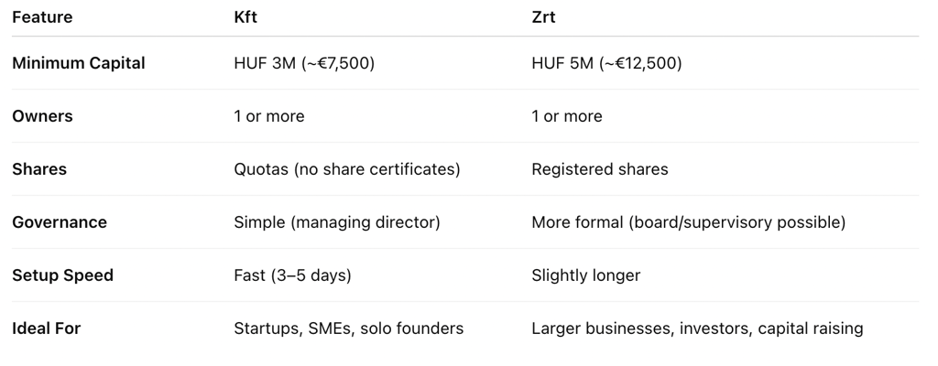Click the Setup Speed row label
The image size is (938, 366).
[x=63, y=275]
